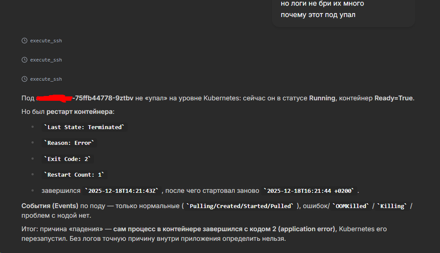The height and width of the screenshot is (253, 440).
Task: Click the pod name ending in 75ffb44778-9ztbv
Action: [x=103, y=98]
